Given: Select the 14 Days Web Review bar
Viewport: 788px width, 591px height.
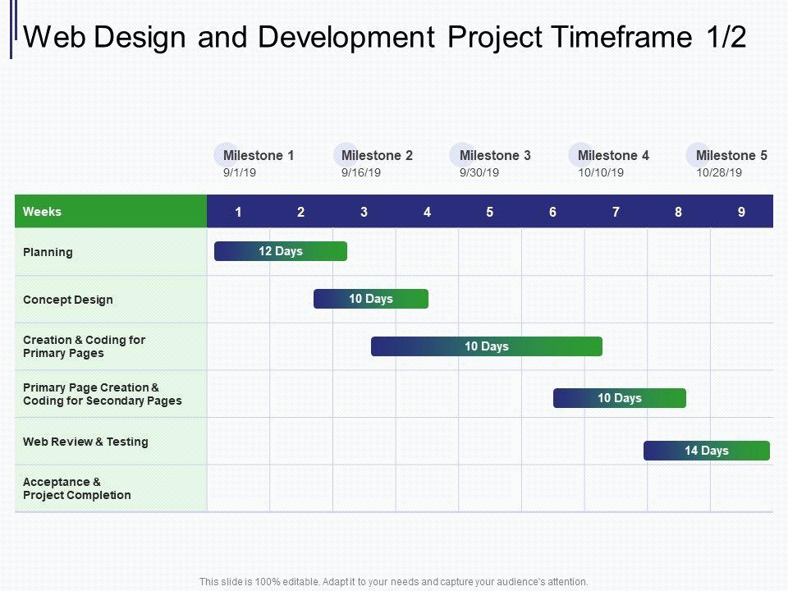Looking at the screenshot, I should tap(707, 451).
